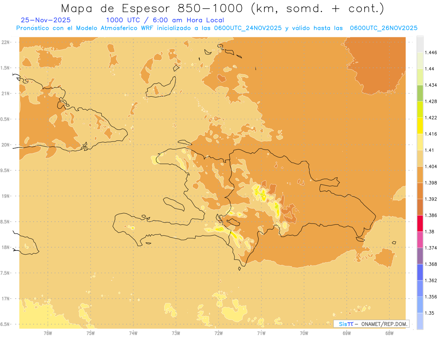Click the '20N' latitude label
437x338 pixels.
pyautogui.click(x=5, y=145)
